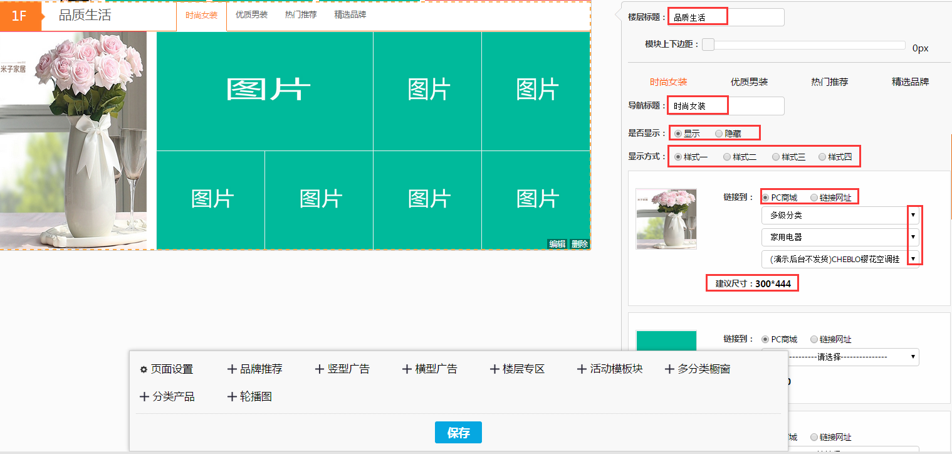Open 页面设置 gear option

[x=166, y=369]
